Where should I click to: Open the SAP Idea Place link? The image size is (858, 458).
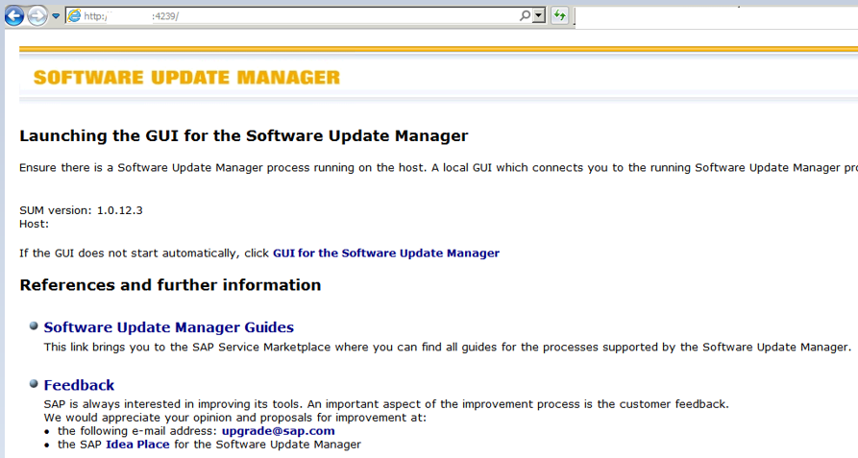(x=137, y=445)
